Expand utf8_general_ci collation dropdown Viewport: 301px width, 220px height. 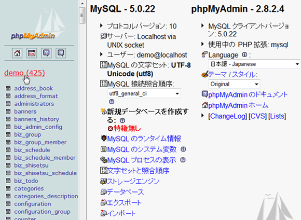[x=144, y=93]
